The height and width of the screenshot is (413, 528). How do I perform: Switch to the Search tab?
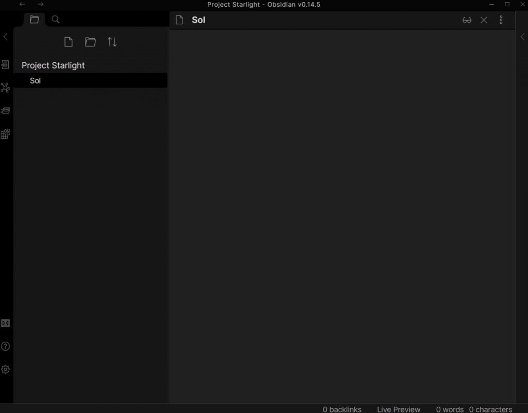pos(56,20)
